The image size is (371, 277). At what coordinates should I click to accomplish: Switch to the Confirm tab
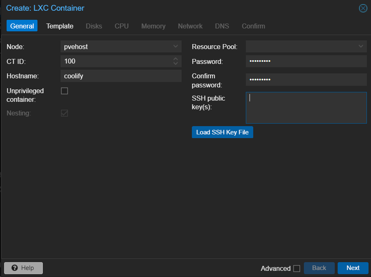tap(253, 26)
